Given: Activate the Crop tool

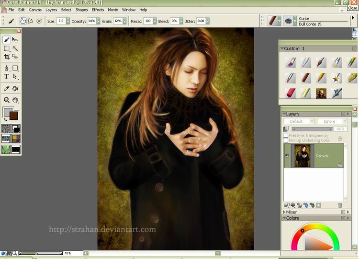Looking at the screenshot, I should [7, 57].
